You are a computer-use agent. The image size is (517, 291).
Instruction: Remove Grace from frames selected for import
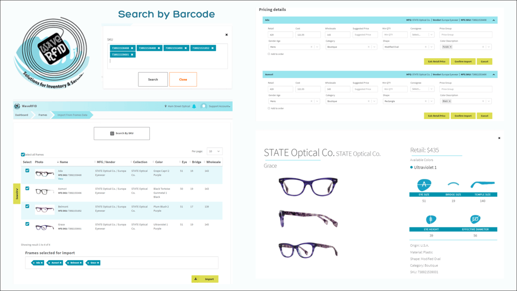click(98, 263)
